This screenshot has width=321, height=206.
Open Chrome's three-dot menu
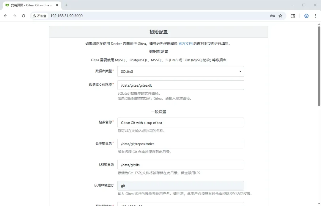coord(315,16)
